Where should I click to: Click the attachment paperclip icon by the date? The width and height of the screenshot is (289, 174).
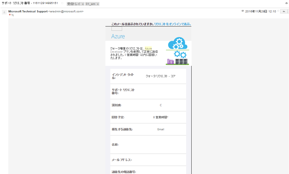pos(243,11)
